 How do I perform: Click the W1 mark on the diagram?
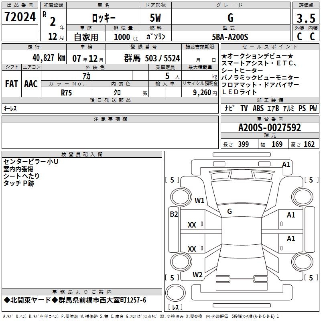coord(199,200)
